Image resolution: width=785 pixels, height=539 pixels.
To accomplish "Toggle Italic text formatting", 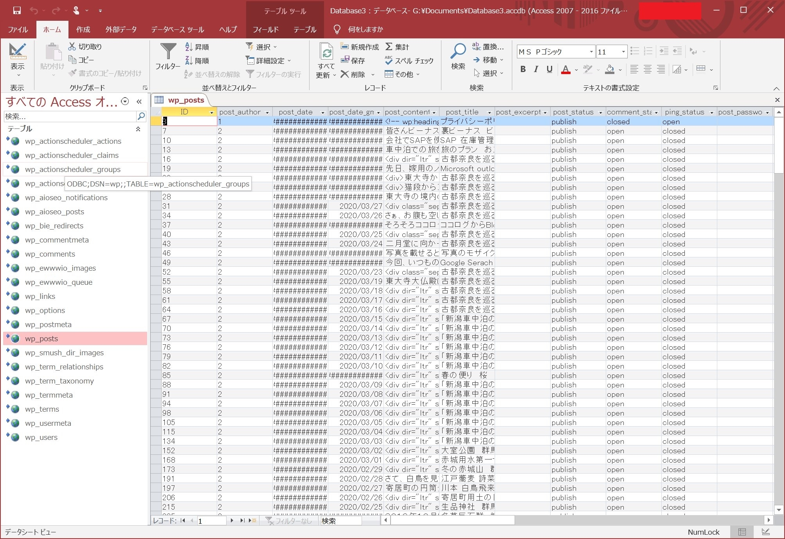I will click(x=536, y=69).
